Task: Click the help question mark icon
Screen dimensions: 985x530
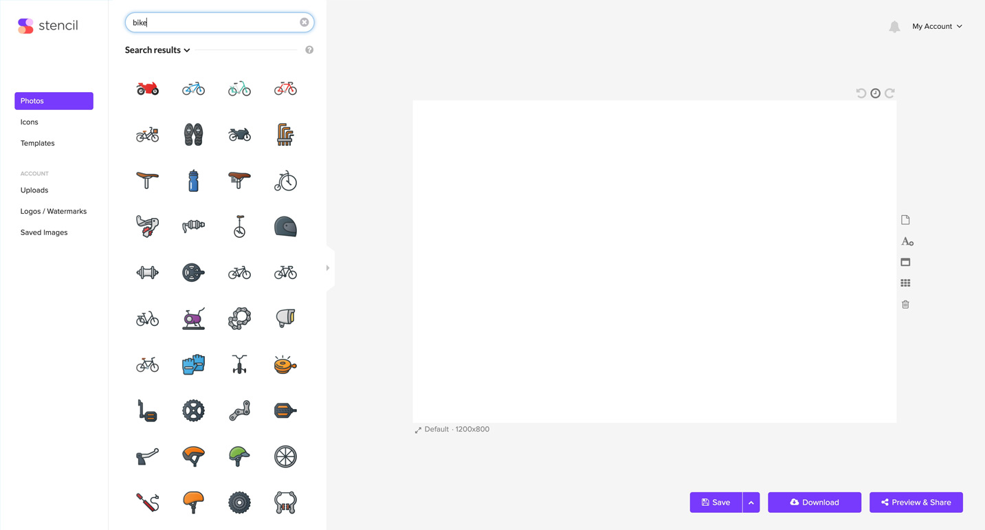Action: [309, 50]
